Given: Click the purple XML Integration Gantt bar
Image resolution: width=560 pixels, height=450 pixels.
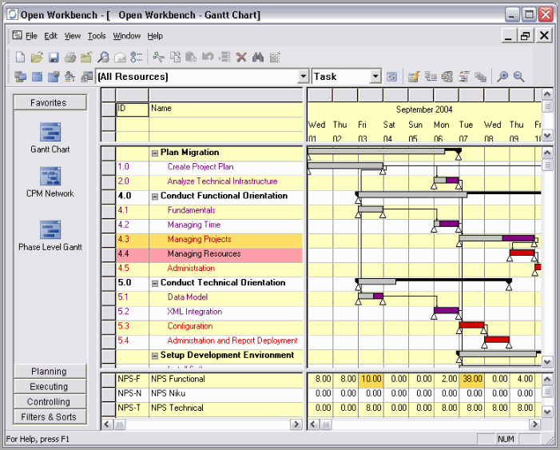Looking at the screenshot, I should [447, 310].
